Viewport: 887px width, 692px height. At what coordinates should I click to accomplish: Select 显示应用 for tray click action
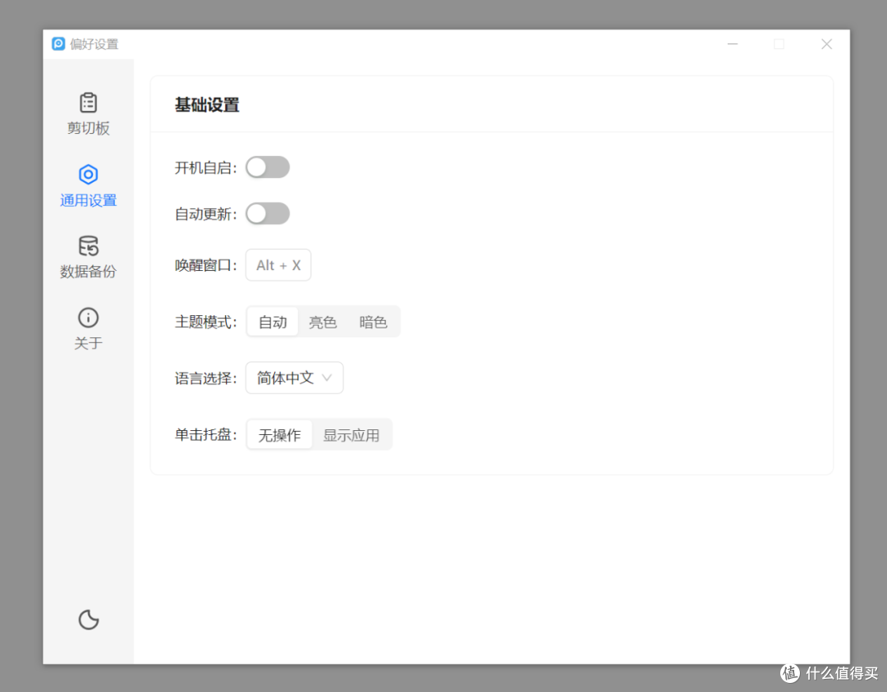pos(352,434)
